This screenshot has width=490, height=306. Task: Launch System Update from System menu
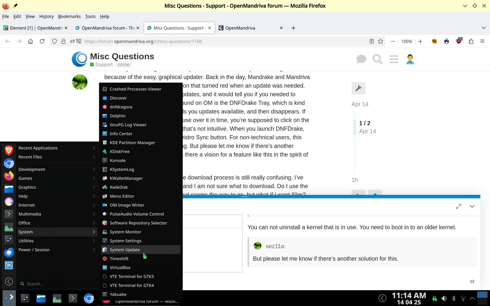tap(141, 250)
